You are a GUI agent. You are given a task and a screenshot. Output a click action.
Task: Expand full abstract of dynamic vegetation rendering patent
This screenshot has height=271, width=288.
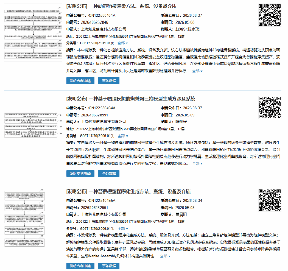click(197, 71)
